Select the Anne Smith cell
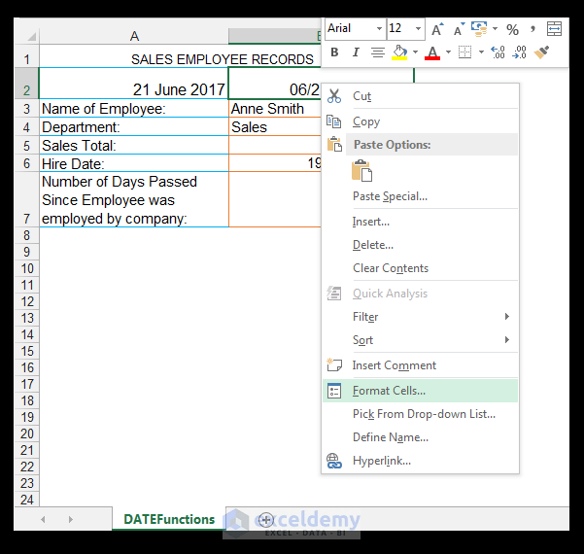 click(x=275, y=109)
